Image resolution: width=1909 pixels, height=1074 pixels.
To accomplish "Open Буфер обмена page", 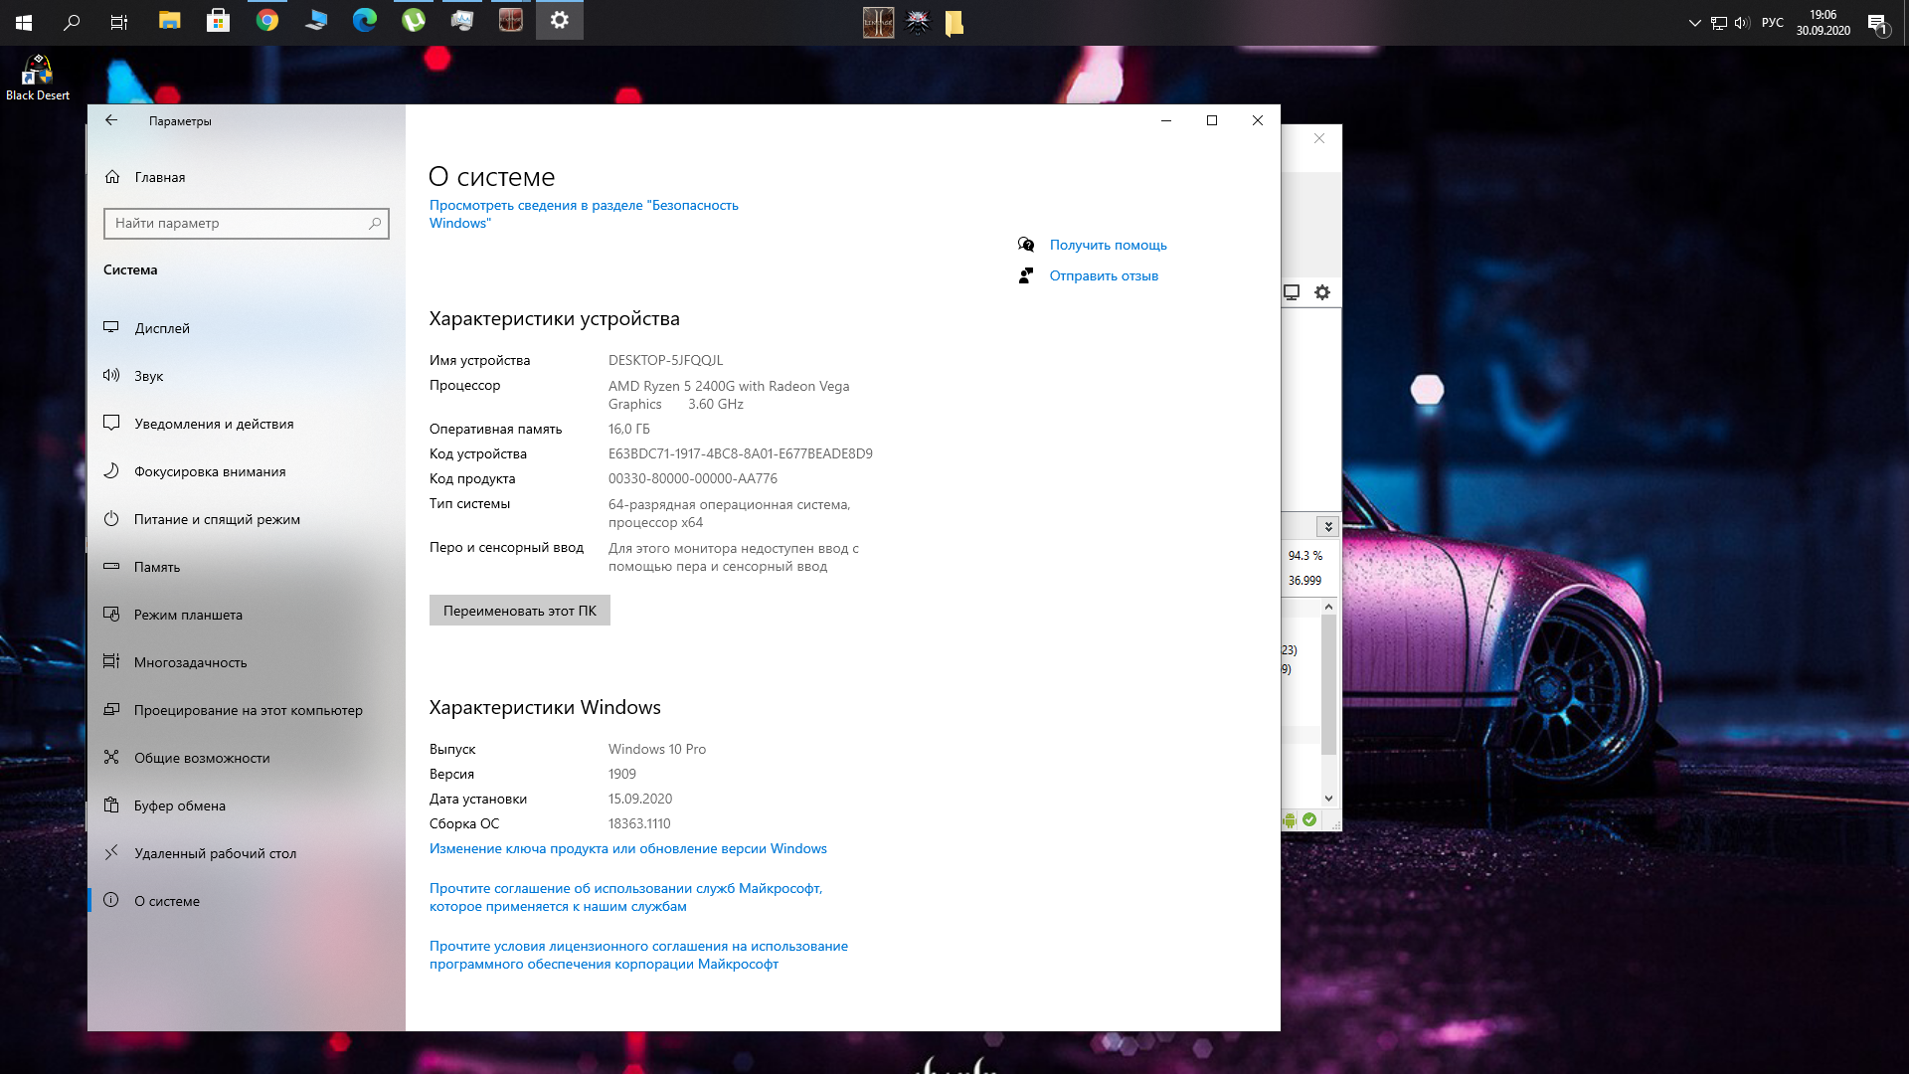I will [x=246, y=805].
